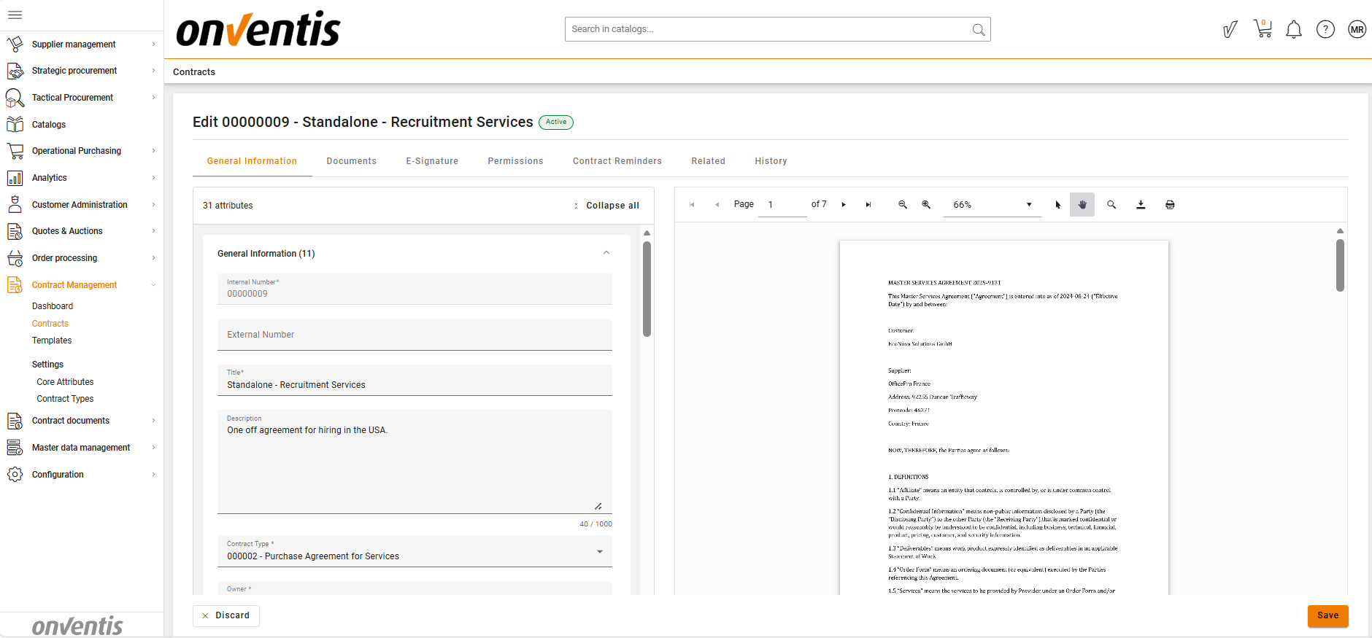The height and width of the screenshot is (638, 1372).
Task: Click the PDF viewer vertical scrollbar
Action: (1340, 266)
